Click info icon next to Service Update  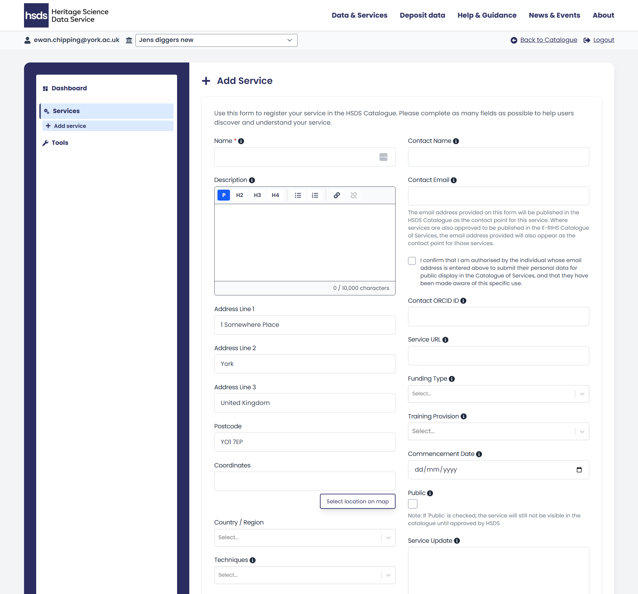point(457,541)
